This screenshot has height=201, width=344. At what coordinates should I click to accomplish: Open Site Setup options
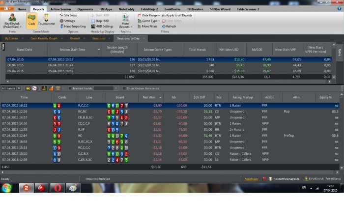tap(68, 15)
